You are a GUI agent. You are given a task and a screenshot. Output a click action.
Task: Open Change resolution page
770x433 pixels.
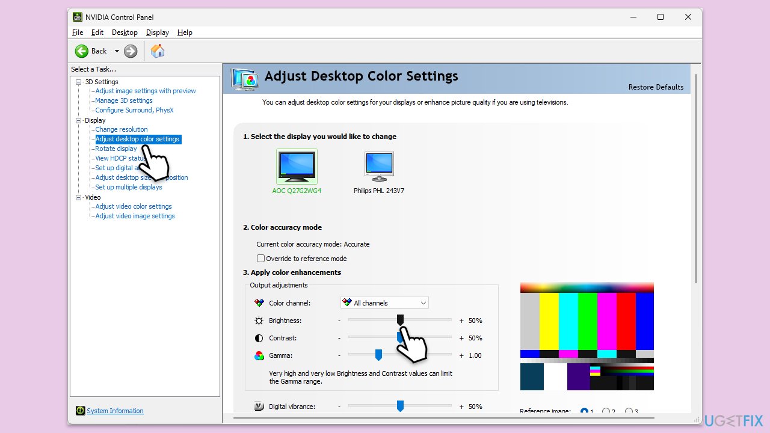coord(122,129)
